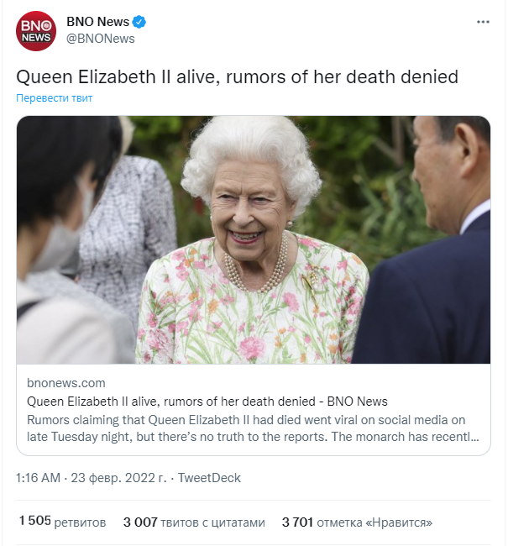Open the link card headline text

point(207,401)
